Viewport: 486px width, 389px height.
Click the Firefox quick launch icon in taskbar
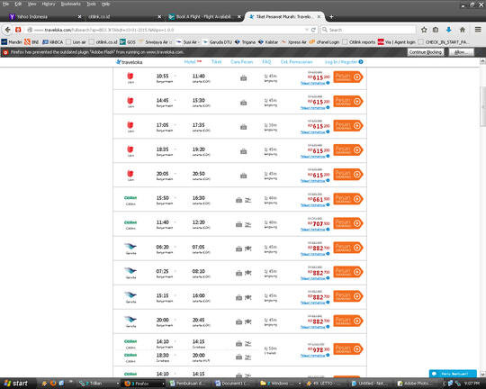53,384
